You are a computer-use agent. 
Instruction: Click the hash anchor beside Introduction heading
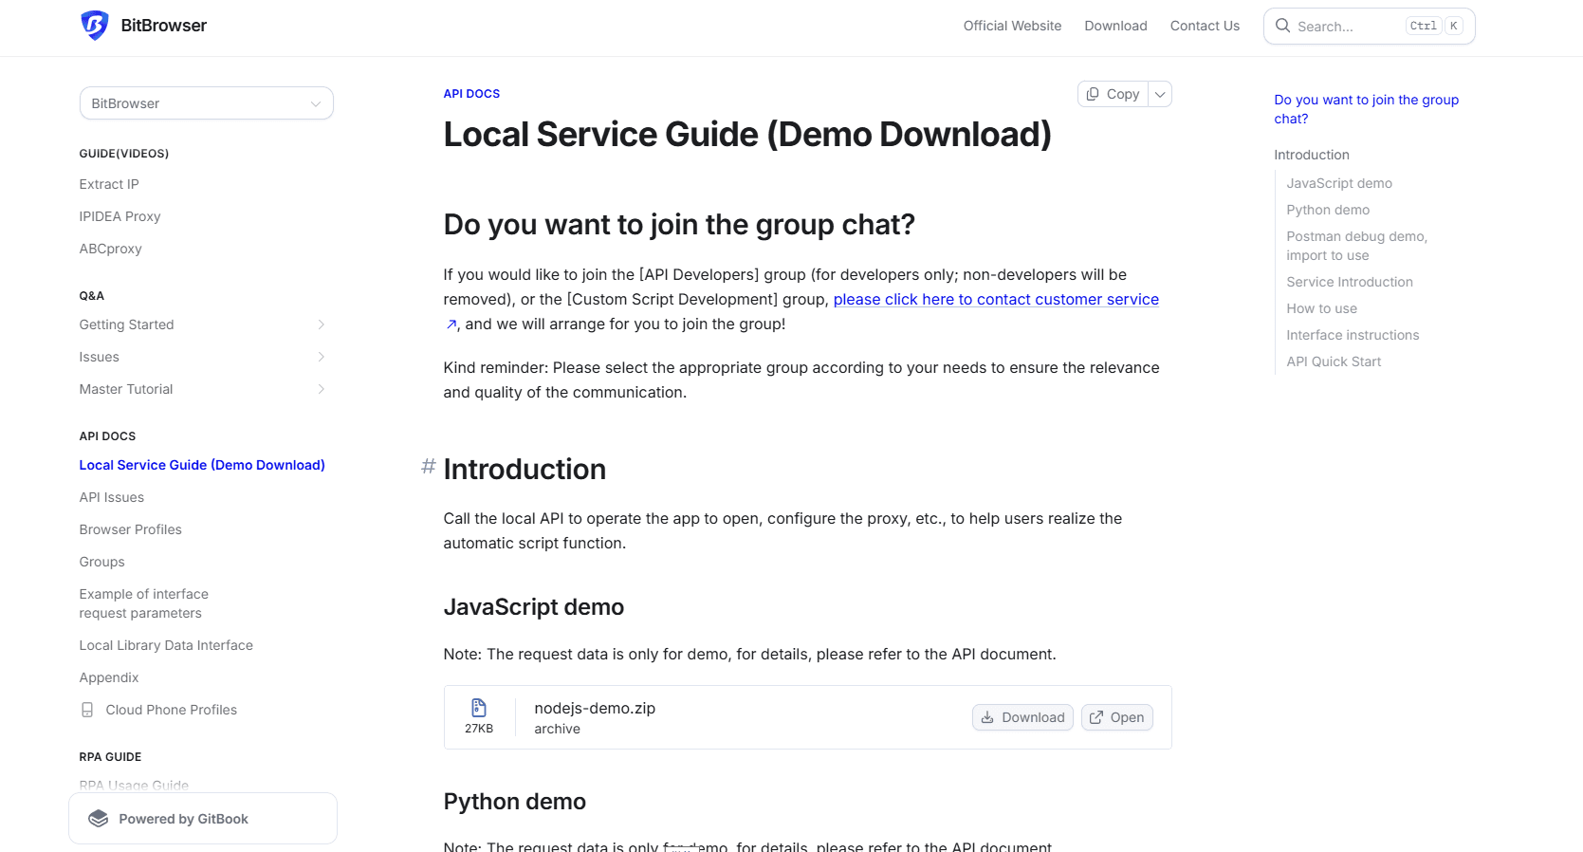pyautogui.click(x=429, y=467)
